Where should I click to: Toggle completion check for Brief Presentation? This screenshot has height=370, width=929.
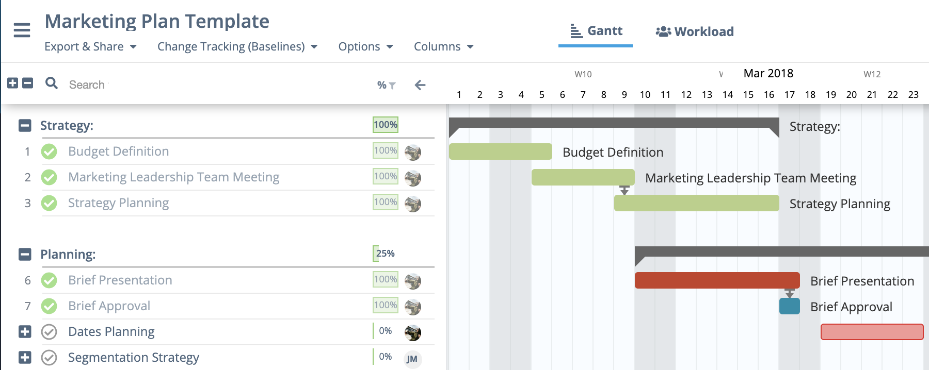pos(49,280)
